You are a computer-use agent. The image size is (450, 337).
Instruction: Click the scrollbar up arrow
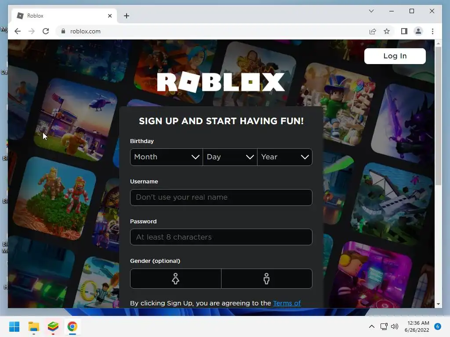point(438,43)
